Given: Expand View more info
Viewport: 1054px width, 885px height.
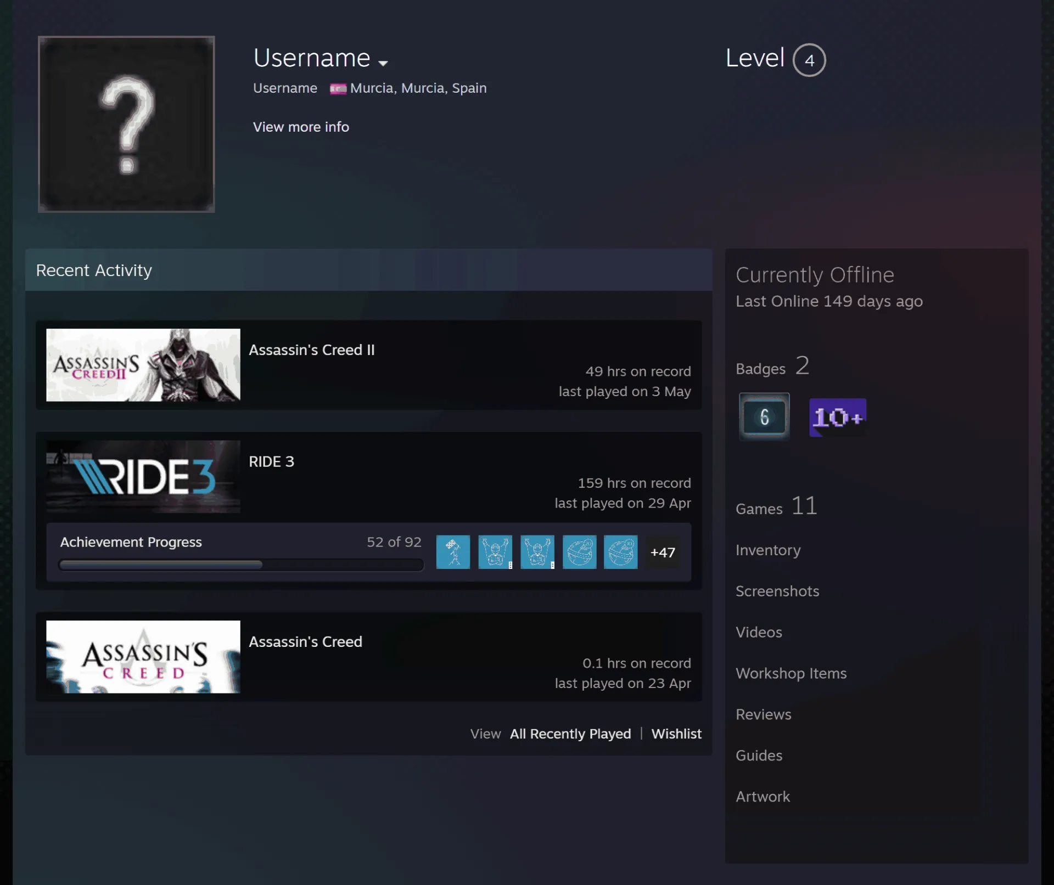Looking at the screenshot, I should 301,127.
